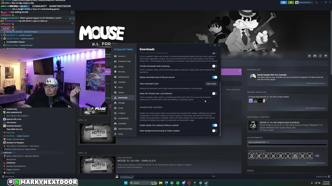Select Resident Evil Requiem in the library
The image size is (332, 186).
(x=15, y=143)
